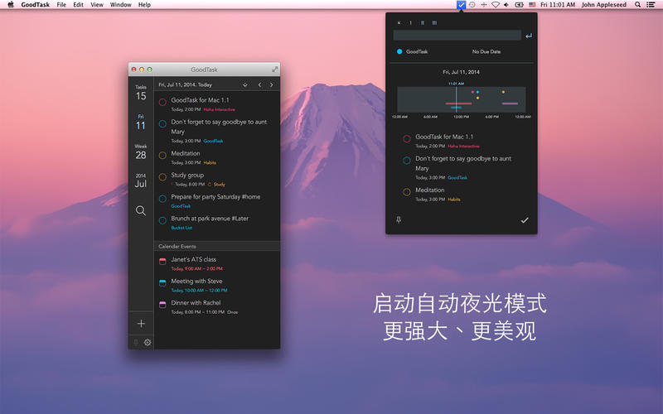Screen dimensions: 663x414
Task: Switch to Tasks 15 view in sidebar
Action: pyautogui.click(x=141, y=93)
